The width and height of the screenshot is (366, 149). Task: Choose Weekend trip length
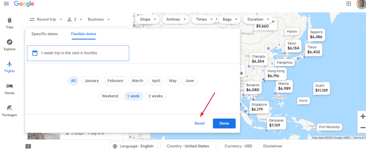(110, 96)
